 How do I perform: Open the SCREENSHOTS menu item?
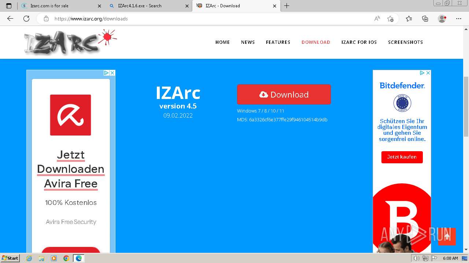pos(405,42)
